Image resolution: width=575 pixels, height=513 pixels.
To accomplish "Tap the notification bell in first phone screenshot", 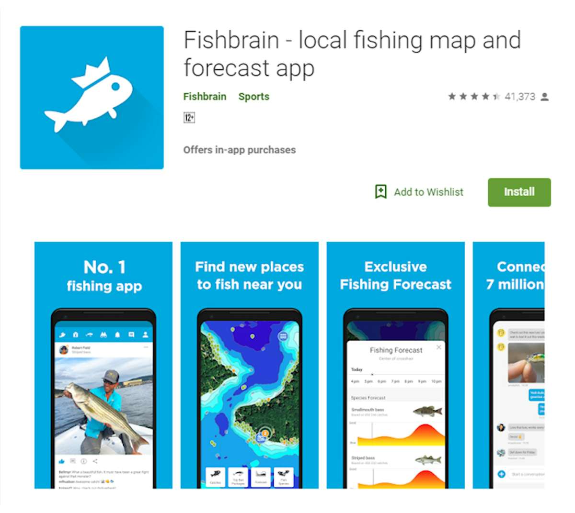I will [117, 335].
